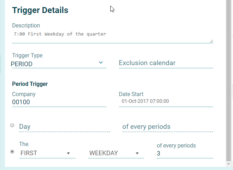This screenshot has height=170, width=233.
Task: Click the Description textarea resize handle
Action: pyautogui.click(x=211, y=41)
